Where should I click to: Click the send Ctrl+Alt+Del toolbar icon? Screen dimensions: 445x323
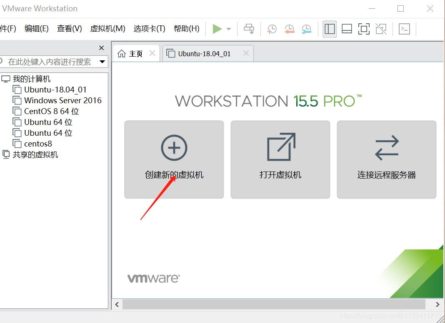coord(249,29)
